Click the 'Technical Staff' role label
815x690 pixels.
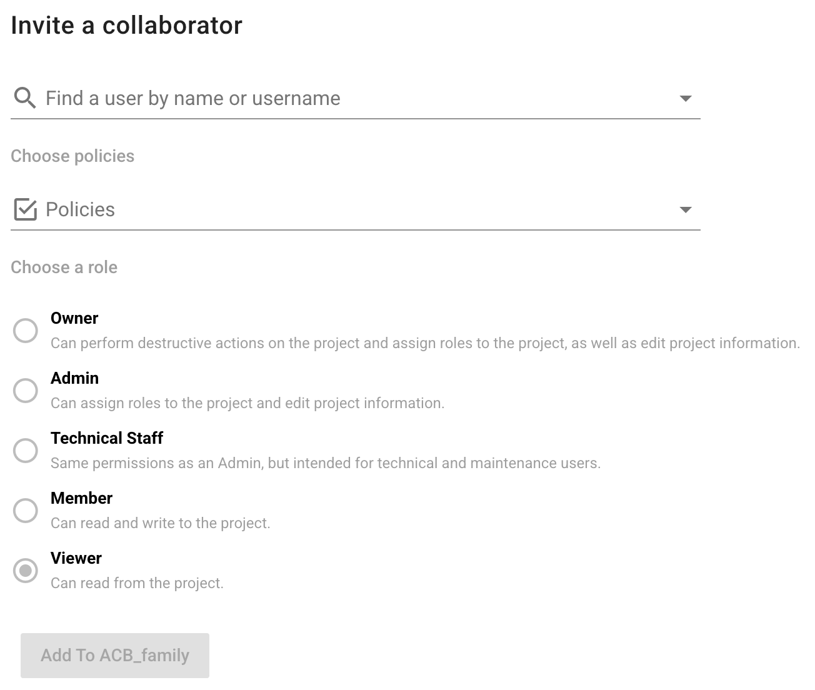107,438
